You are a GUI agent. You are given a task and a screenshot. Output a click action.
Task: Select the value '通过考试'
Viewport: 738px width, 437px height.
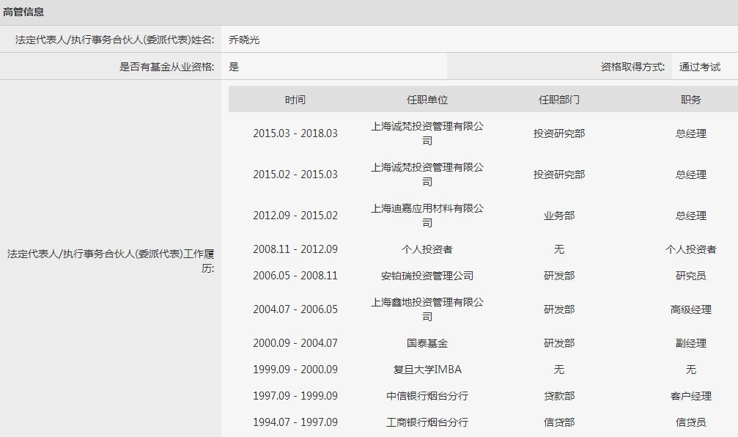click(699, 67)
